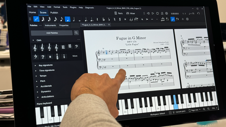The height and width of the screenshot is (127, 226).
Task: Show More clefs in the palette
Action: pos(75,56)
